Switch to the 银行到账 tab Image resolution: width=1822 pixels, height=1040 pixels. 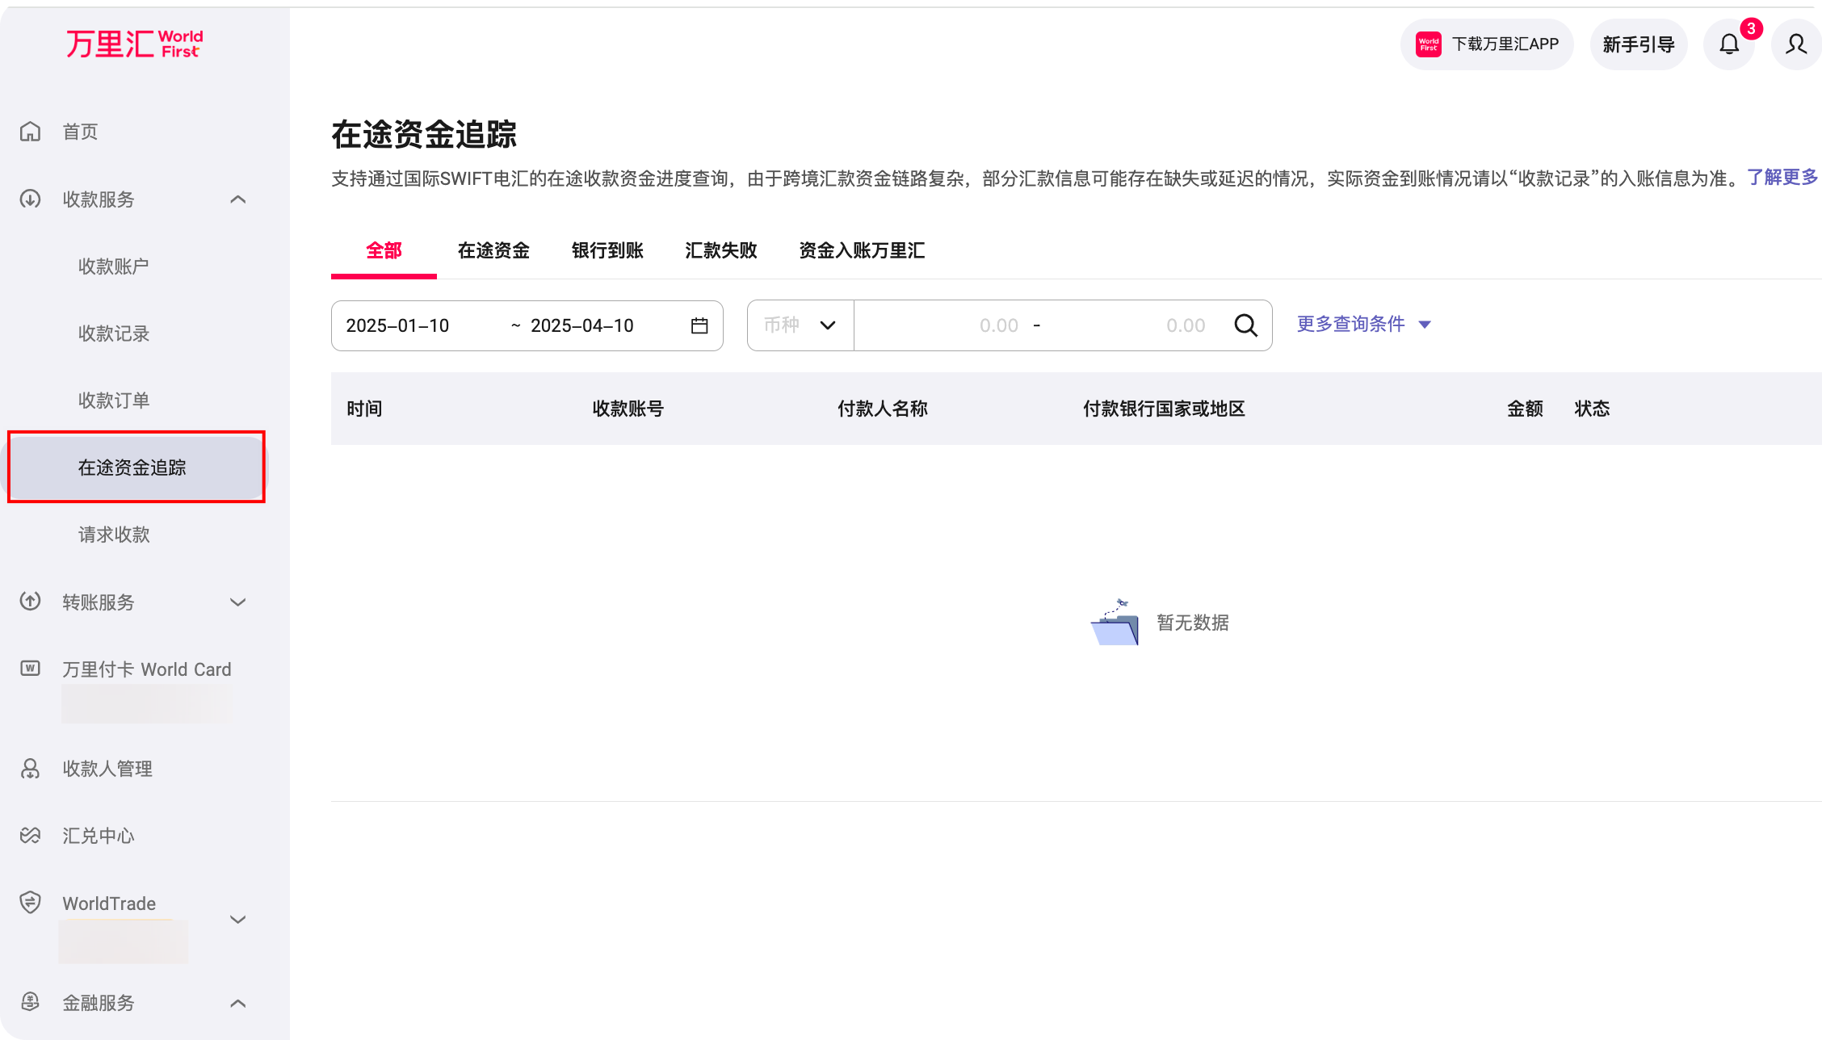(x=607, y=251)
